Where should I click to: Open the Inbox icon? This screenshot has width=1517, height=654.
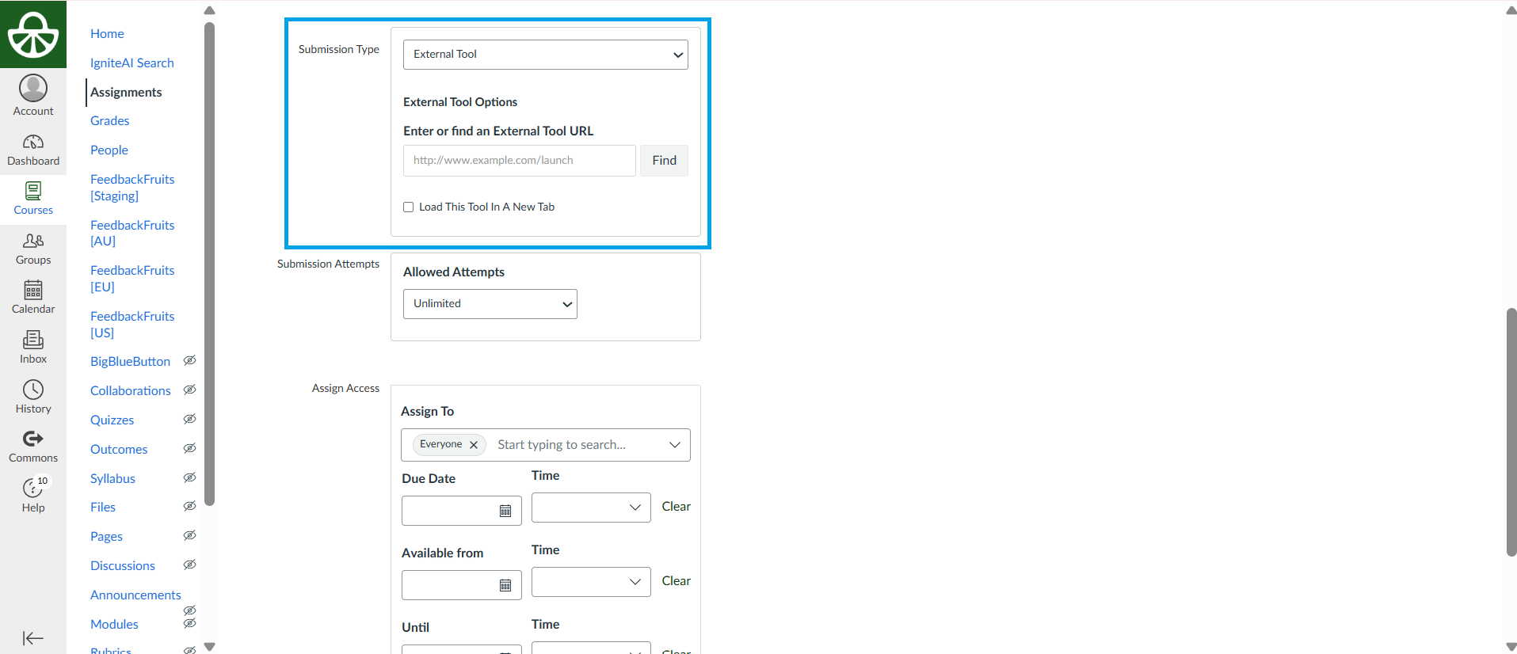[x=33, y=340]
